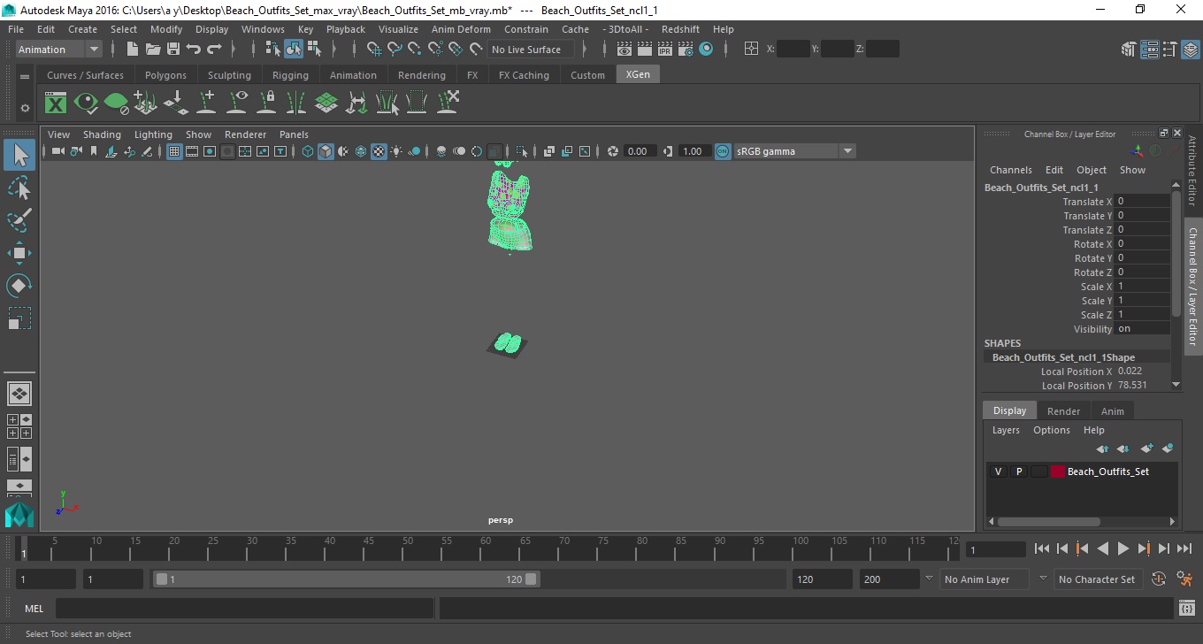Click the Beach_Outfits_Set layer color swatch
The image size is (1203, 644).
pos(1057,471)
